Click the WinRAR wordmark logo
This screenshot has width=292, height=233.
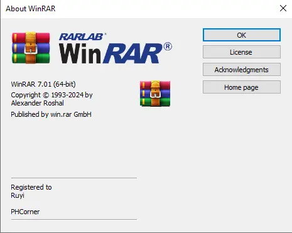point(116,53)
